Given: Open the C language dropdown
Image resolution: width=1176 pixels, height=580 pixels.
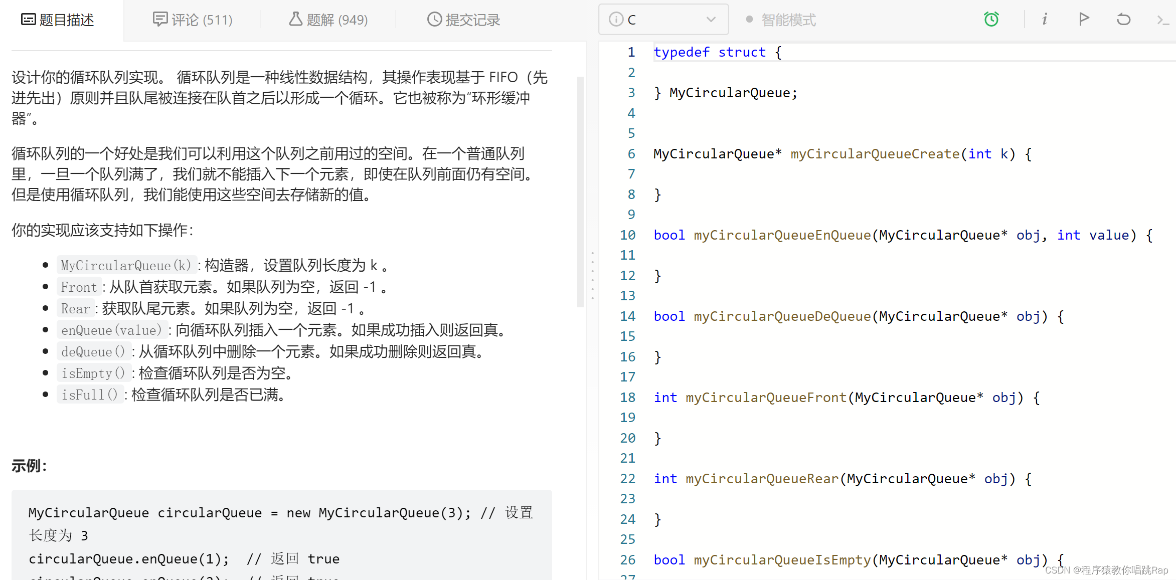Looking at the screenshot, I should [x=663, y=20].
